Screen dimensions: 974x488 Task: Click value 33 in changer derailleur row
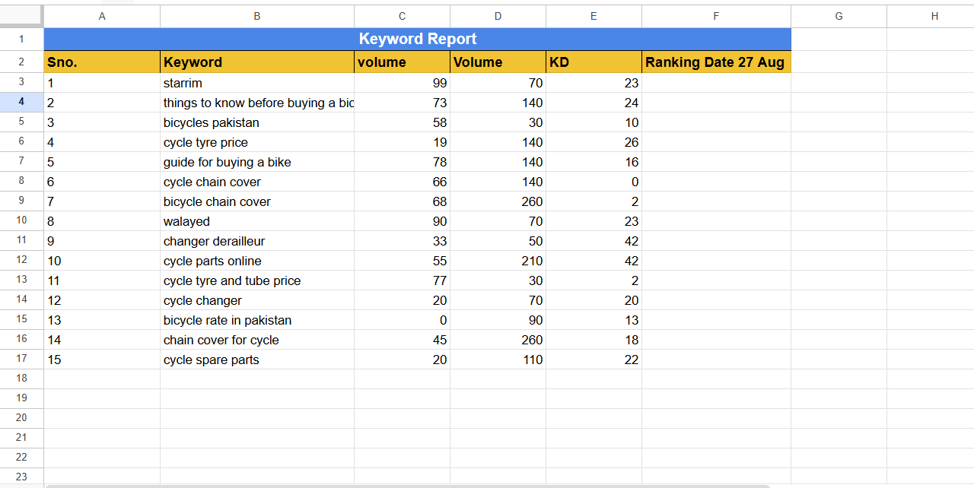coord(402,241)
